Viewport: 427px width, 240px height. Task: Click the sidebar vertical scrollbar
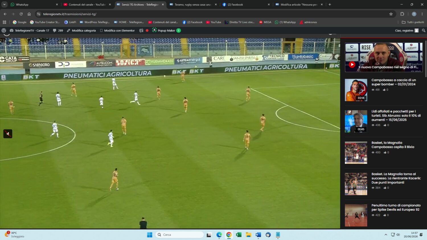click(x=426, y=59)
